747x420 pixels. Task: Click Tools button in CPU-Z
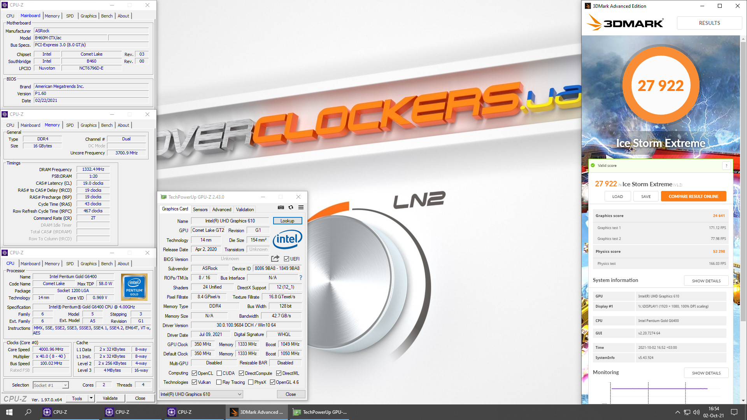click(x=77, y=398)
